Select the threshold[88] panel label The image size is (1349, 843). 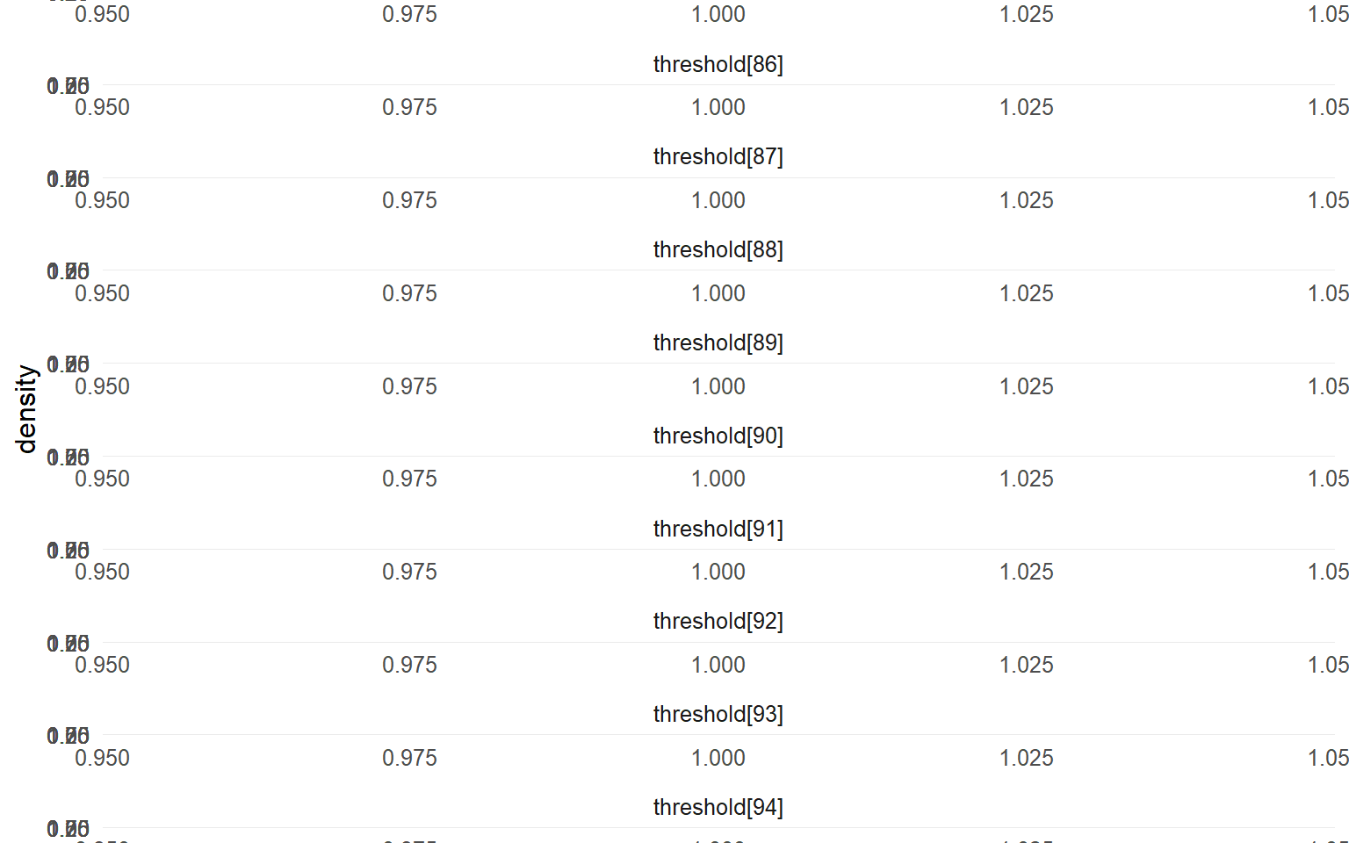pyautogui.click(x=718, y=249)
